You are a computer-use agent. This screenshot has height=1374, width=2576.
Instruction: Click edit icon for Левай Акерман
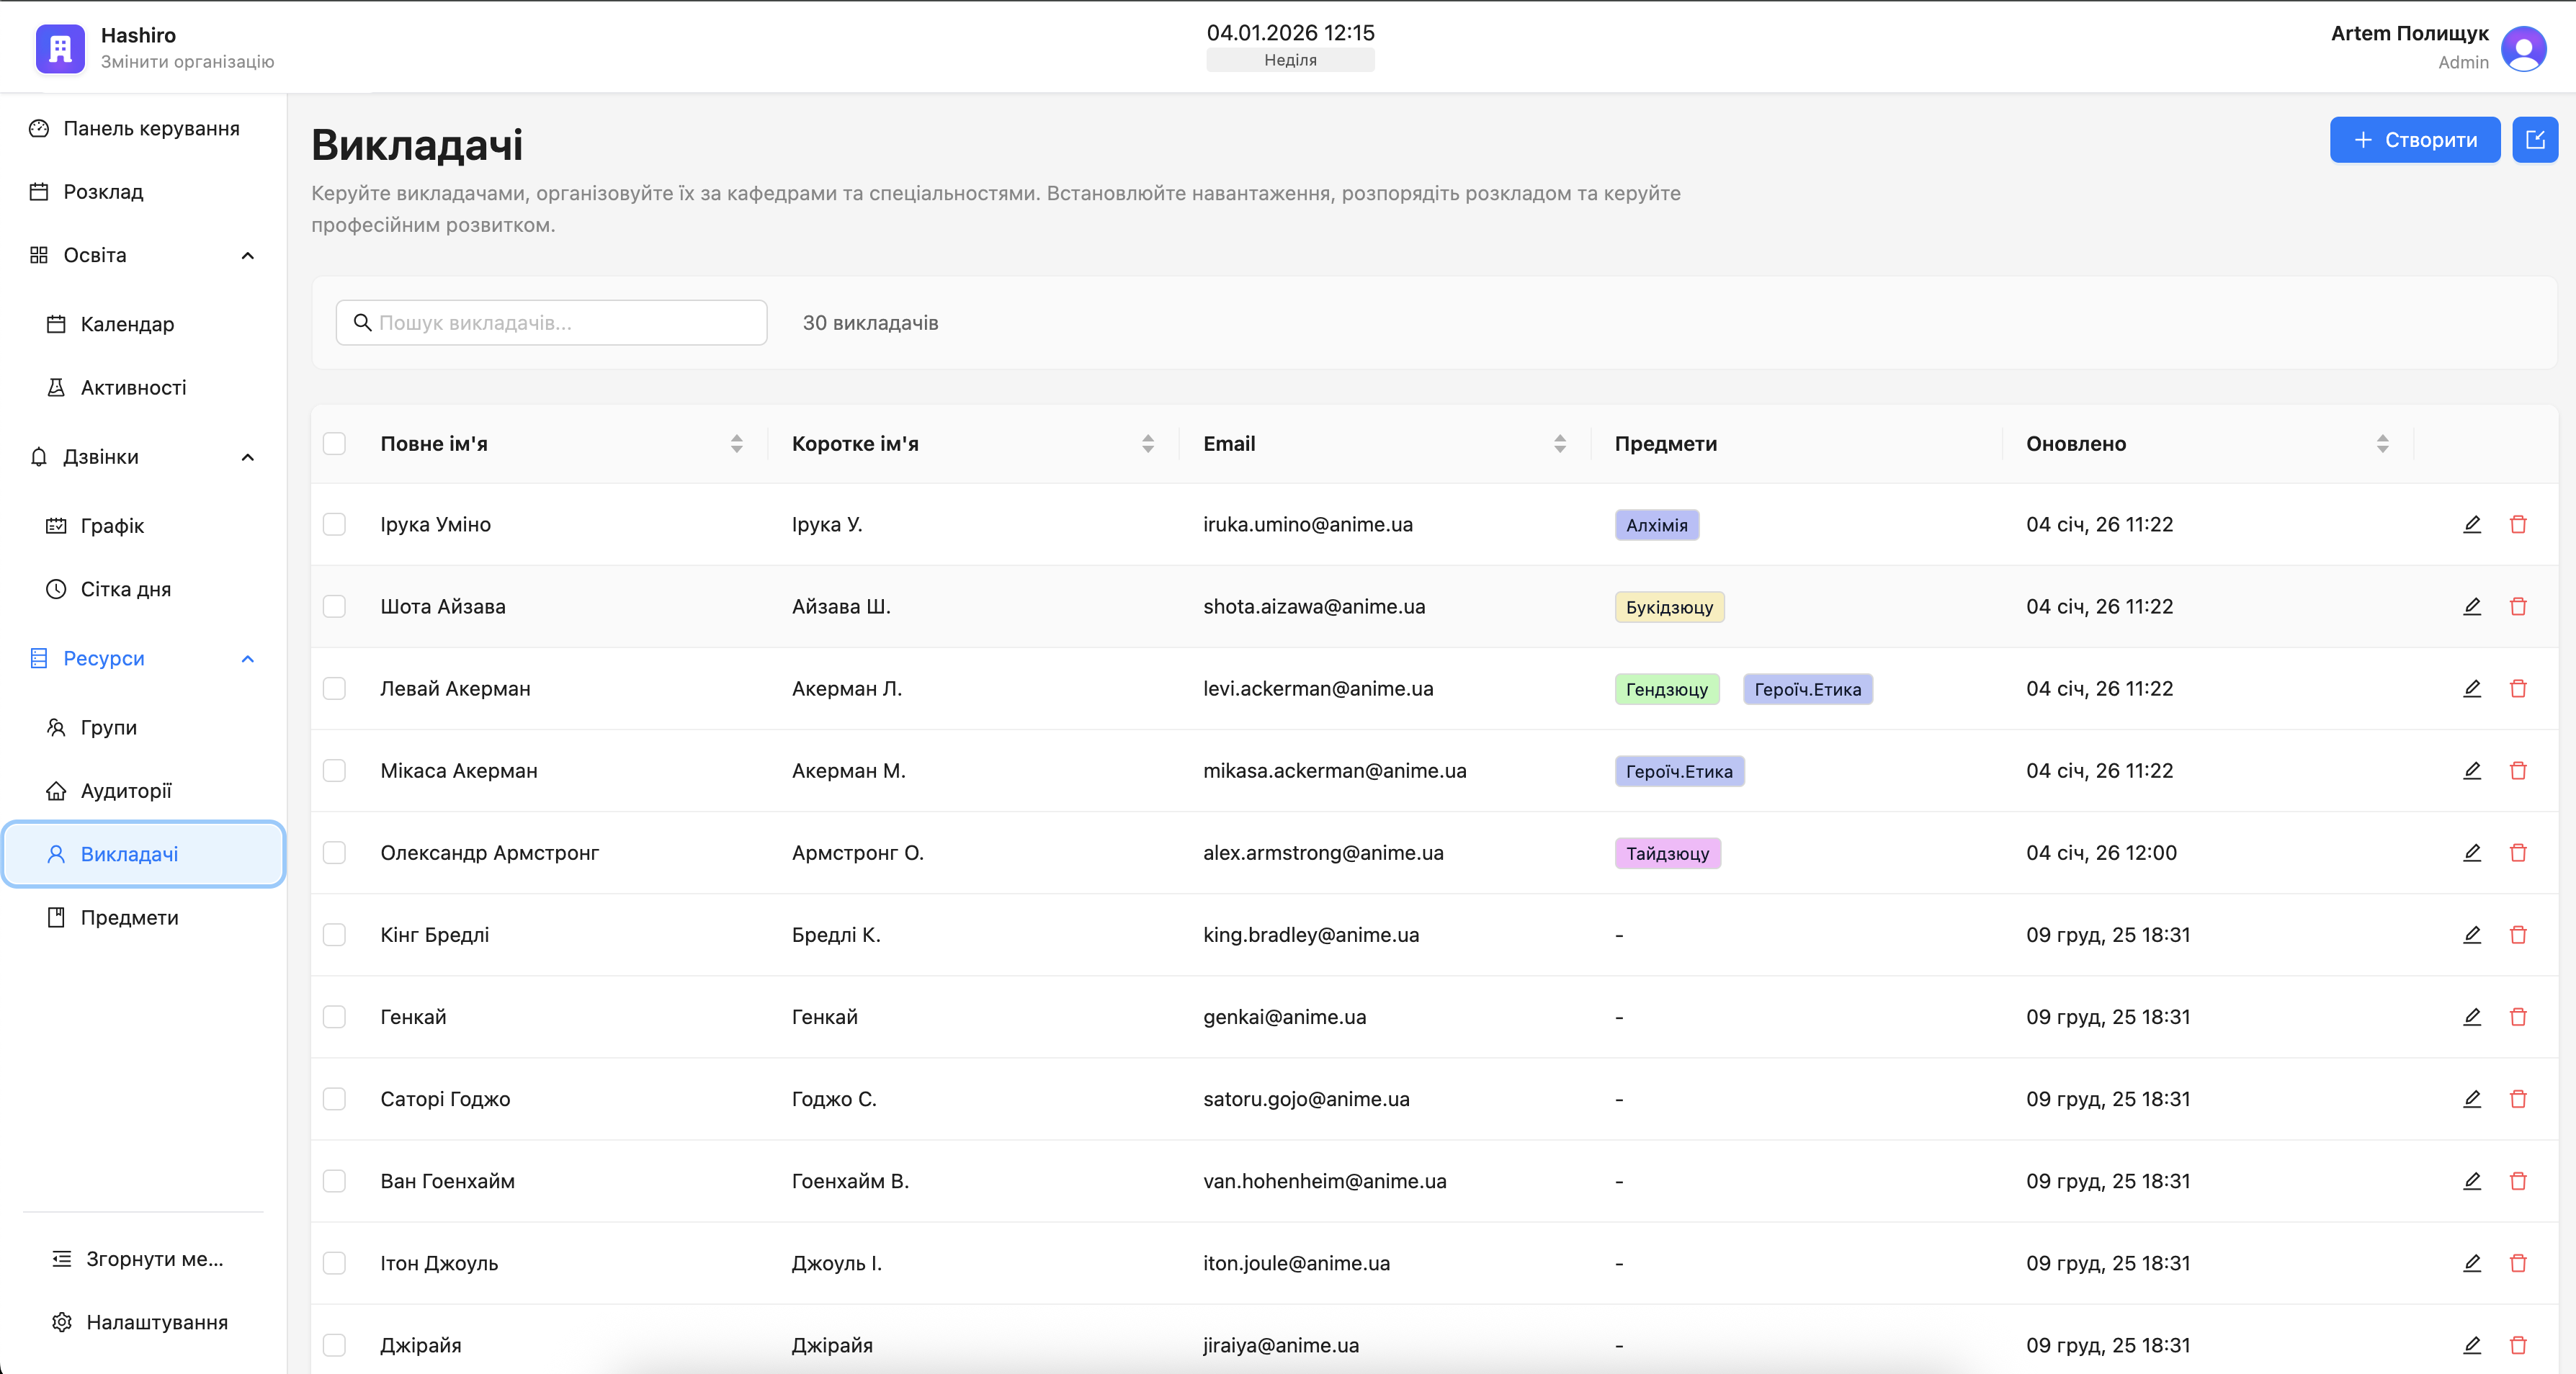[x=2471, y=688]
